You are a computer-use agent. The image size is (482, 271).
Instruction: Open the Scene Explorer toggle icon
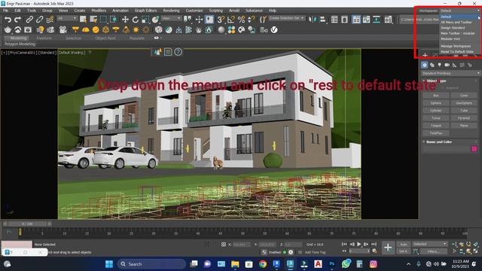(334, 20)
